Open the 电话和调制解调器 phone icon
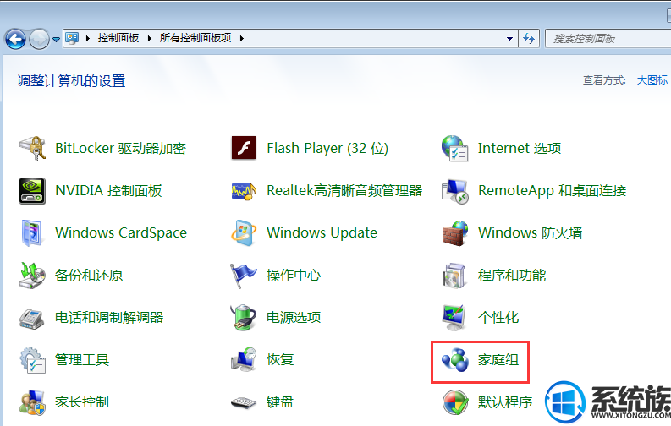Screen dimensions: 671x426 pyautogui.click(x=32, y=318)
